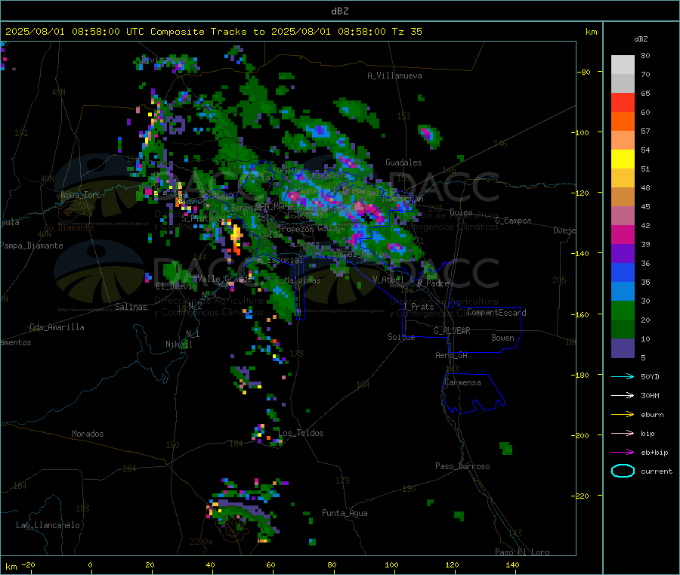Click the '2200m' elevation contour label

(x=201, y=542)
